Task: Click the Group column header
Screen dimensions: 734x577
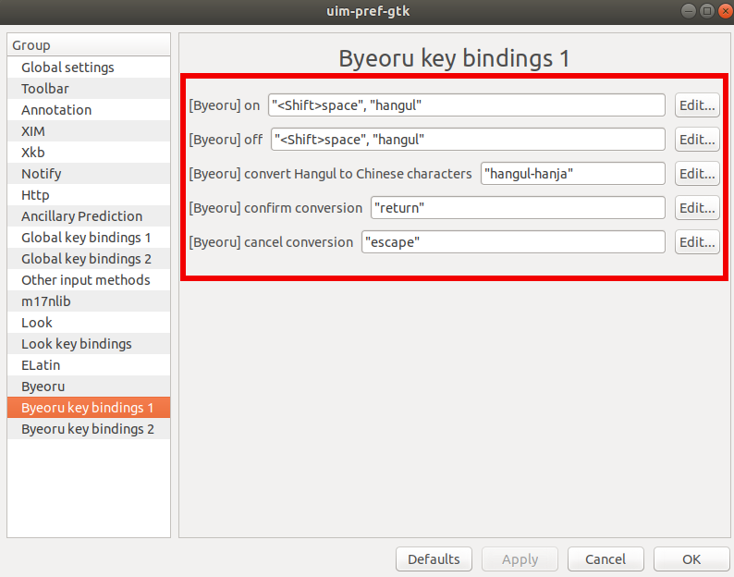Action: pyautogui.click(x=89, y=45)
